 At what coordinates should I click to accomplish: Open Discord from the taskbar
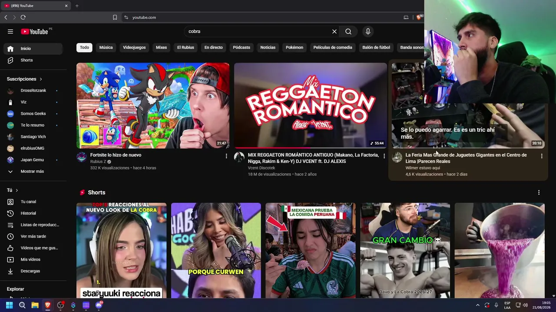pos(99,305)
